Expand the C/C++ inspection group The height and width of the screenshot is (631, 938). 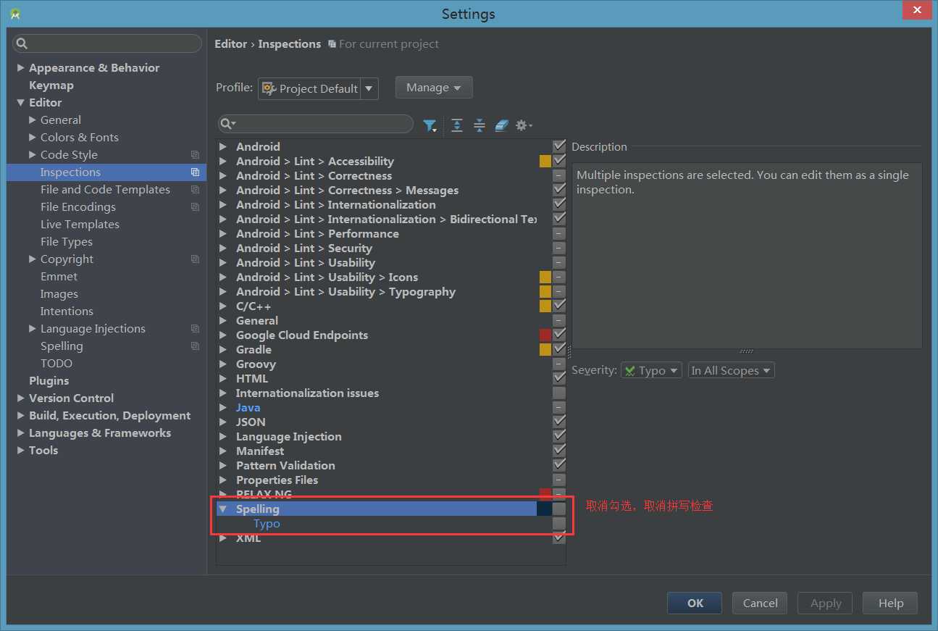223,306
